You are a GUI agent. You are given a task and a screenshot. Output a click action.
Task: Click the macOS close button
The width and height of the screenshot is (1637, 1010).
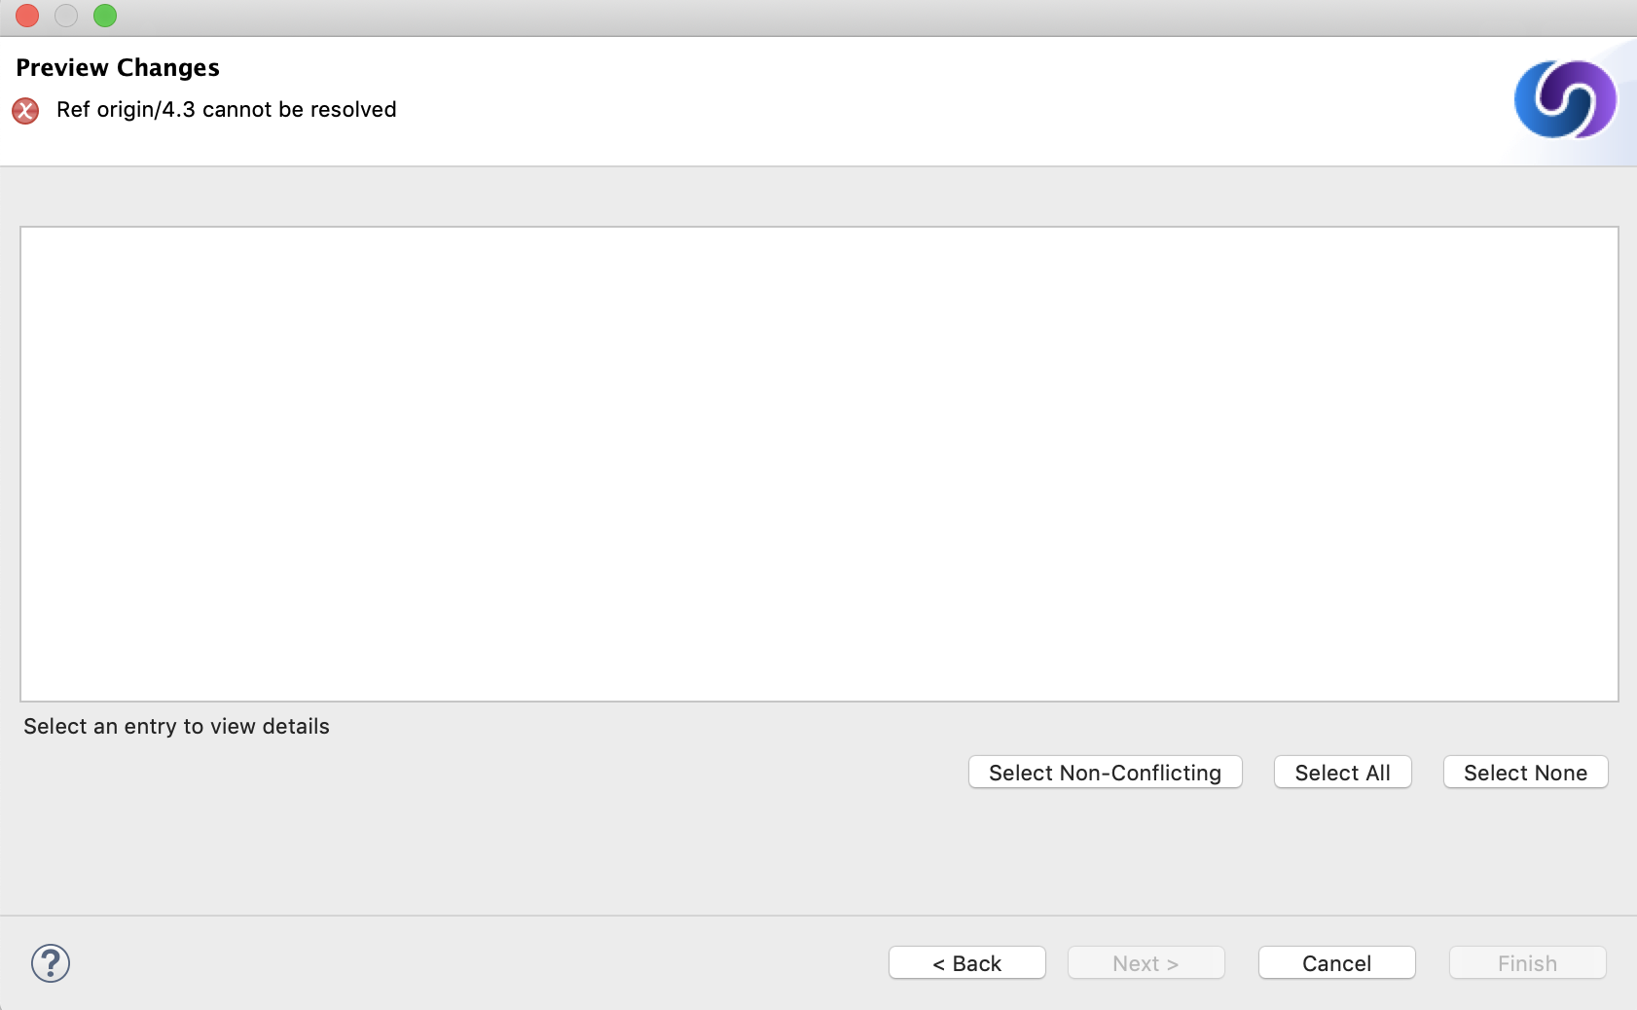coord(26,16)
